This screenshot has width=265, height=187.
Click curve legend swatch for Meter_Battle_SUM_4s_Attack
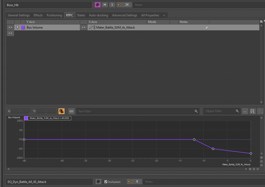coord(26,118)
